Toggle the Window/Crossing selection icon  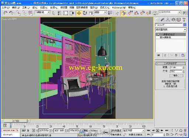[x=72, y=13]
